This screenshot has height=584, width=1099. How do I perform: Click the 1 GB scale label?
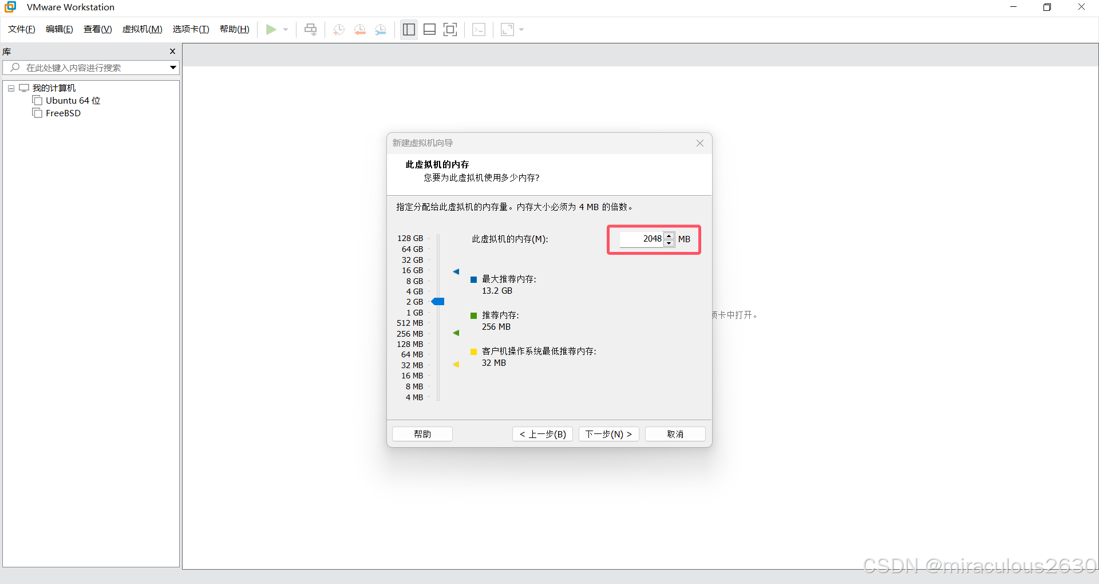[x=414, y=313]
